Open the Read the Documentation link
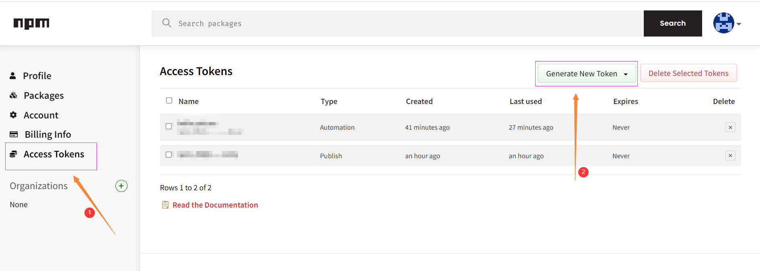Viewport: 760px width, 271px height. point(215,205)
